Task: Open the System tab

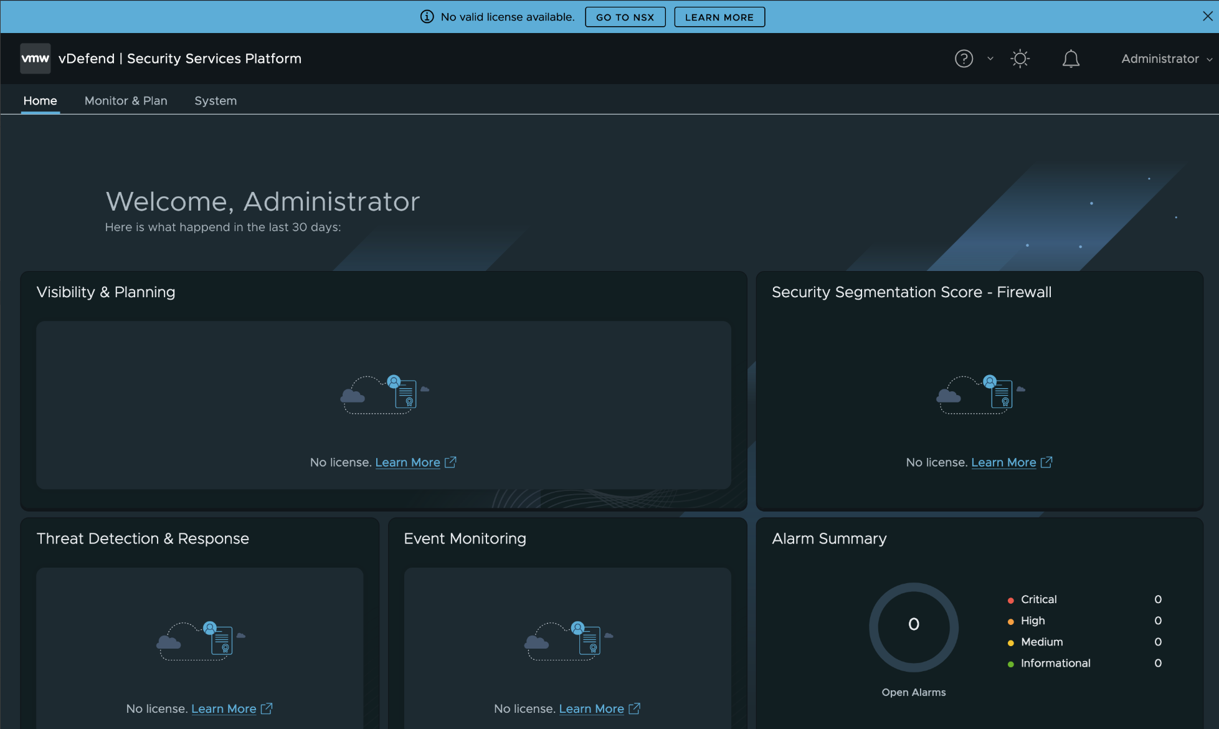Action: click(216, 100)
